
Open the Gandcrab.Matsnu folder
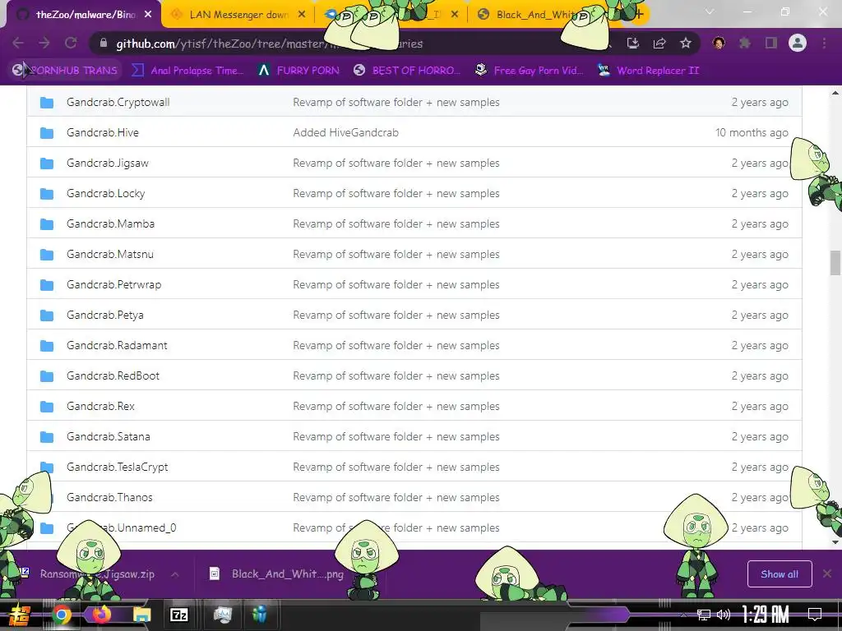coord(110,255)
